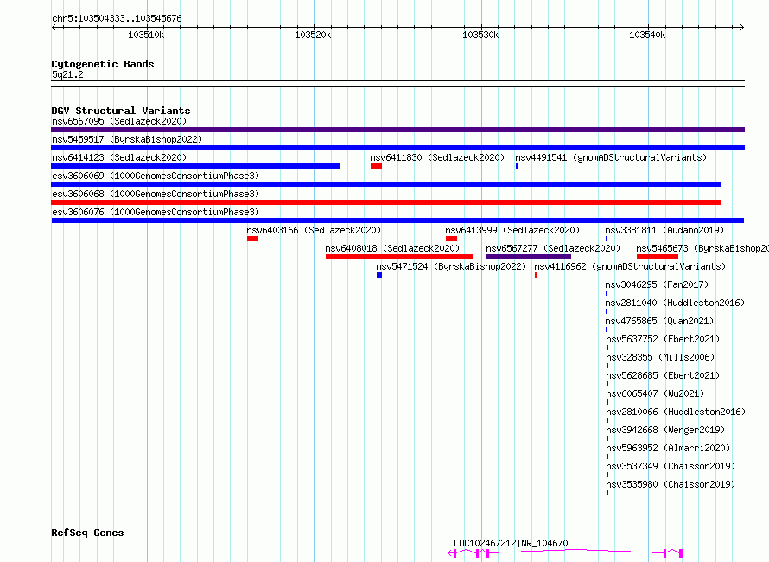Click the 103520k ruler position
This screenshot has width=769, height=562.
coord(313,35)
